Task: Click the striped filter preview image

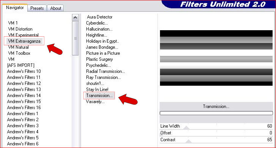Action: [216, 58]
